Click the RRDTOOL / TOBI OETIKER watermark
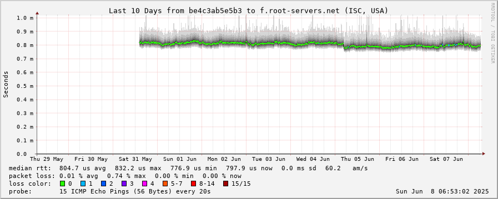 pyautogui.click(x=492, y=32)
